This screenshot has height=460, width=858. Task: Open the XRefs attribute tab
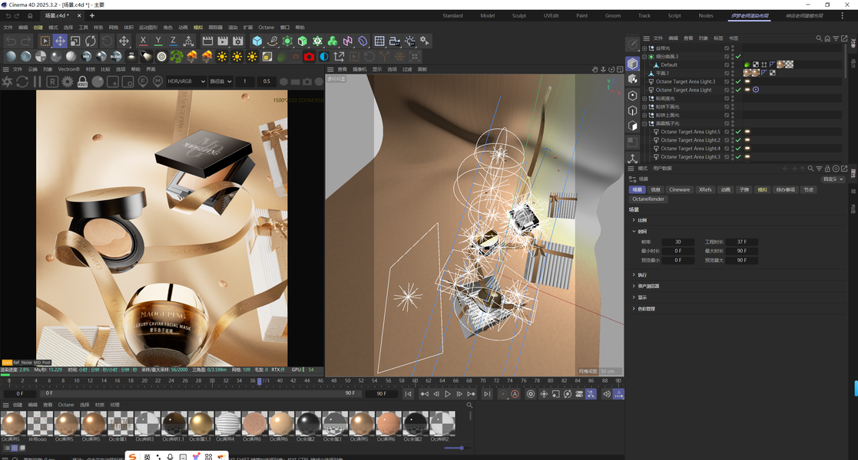(705, 189)
